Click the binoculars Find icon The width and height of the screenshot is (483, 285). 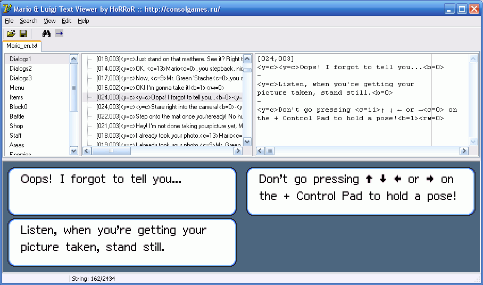pyautogui.click(x=46, y=33)
